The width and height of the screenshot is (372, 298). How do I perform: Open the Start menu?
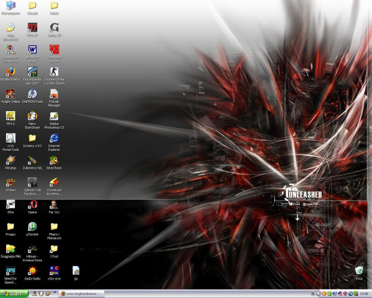pos(14,294)
